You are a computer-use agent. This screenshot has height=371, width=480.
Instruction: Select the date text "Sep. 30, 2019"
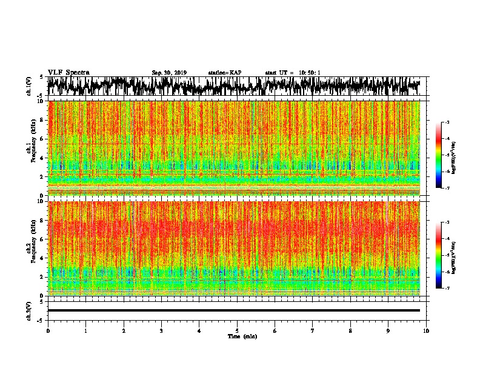[169, 73]
